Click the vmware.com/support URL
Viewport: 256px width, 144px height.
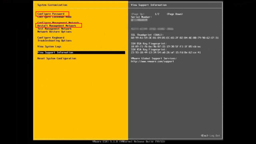[152, 61]
